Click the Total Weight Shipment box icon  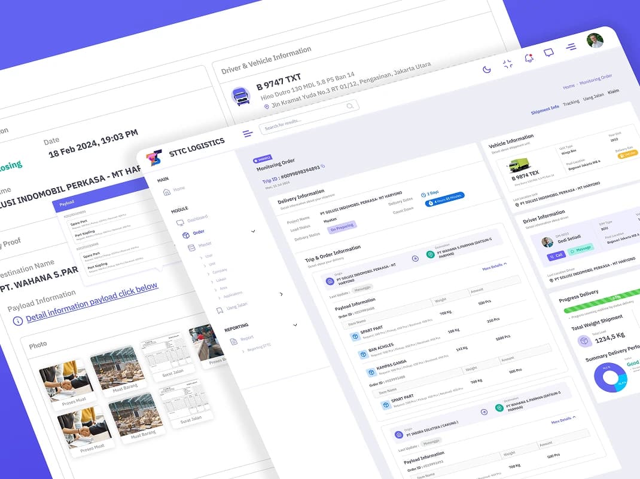pos(584,341)
